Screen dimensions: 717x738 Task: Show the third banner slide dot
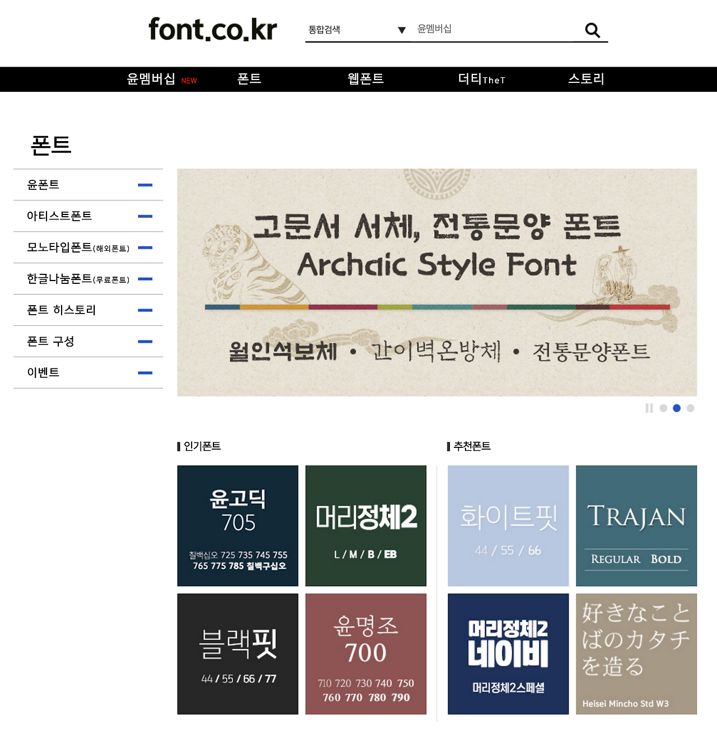(690, 408)
